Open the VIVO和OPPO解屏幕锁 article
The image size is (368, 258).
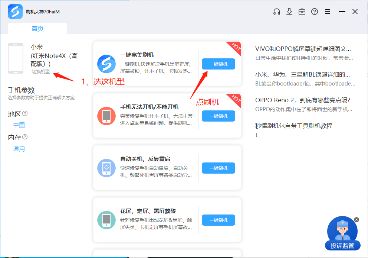coord(303,49)
